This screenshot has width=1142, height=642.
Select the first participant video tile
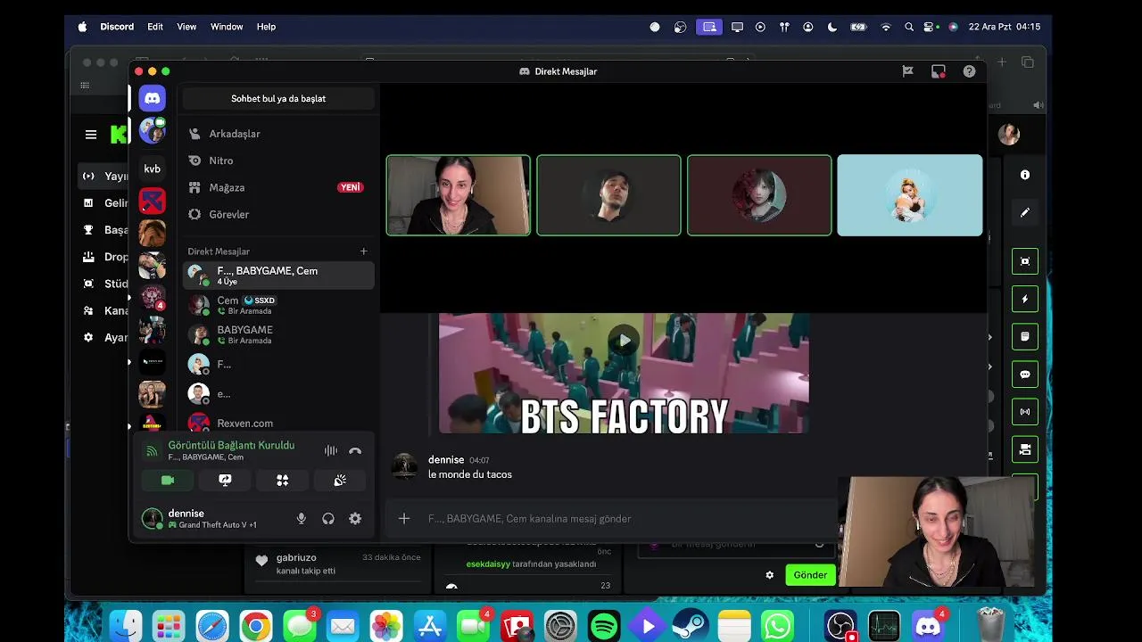point(459,195)
